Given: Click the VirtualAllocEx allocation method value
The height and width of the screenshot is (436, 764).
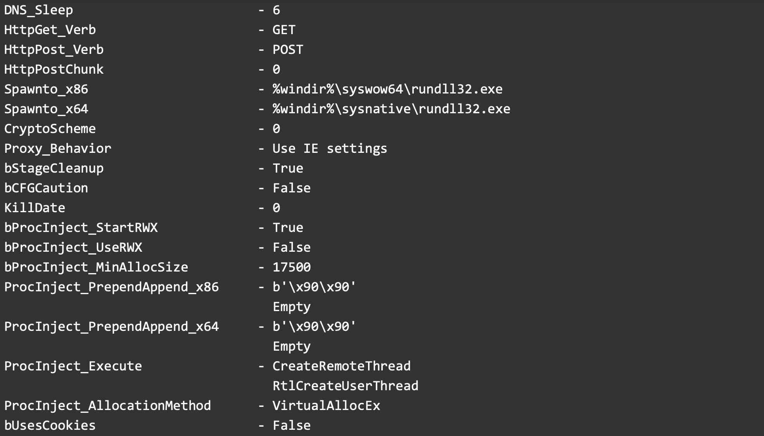Looking at the screenshot, I should tap(326, 406).
